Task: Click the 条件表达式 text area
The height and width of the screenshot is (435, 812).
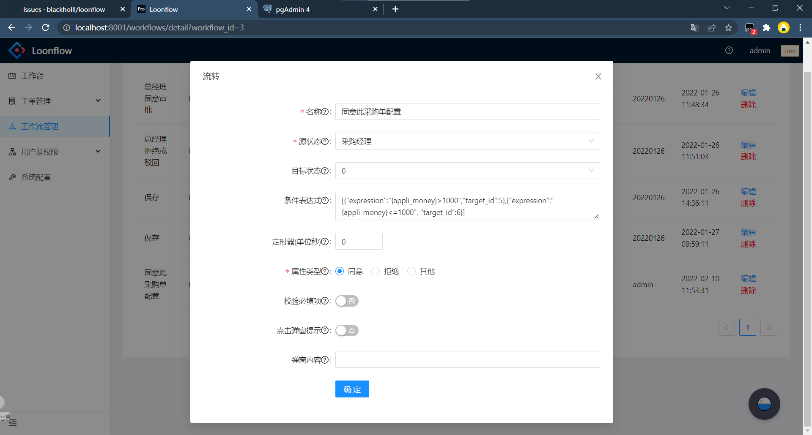Action: (467, 206)
